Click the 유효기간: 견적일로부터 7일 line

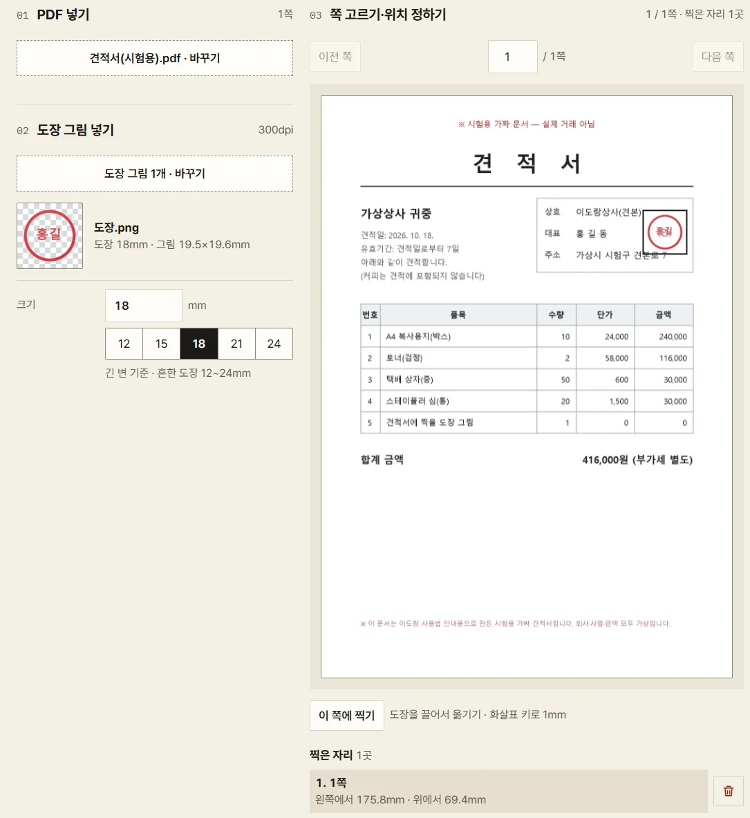(410, 248)
